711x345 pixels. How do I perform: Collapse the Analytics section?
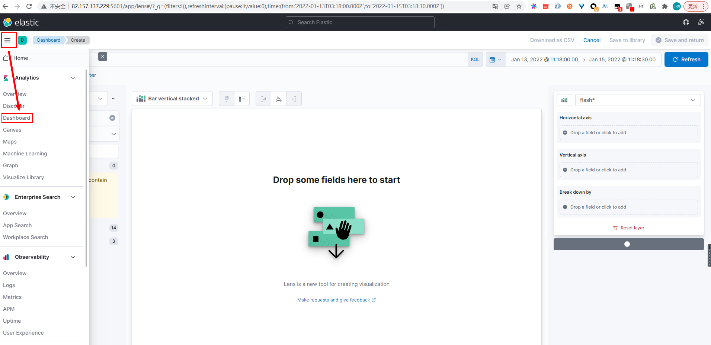tap(73, 78)
